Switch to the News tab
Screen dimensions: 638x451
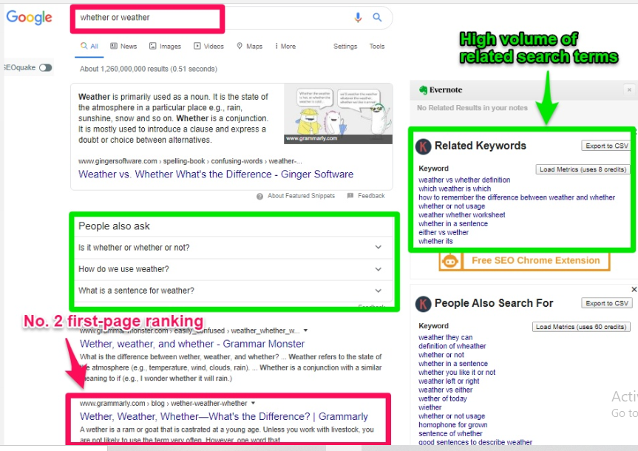123,46
